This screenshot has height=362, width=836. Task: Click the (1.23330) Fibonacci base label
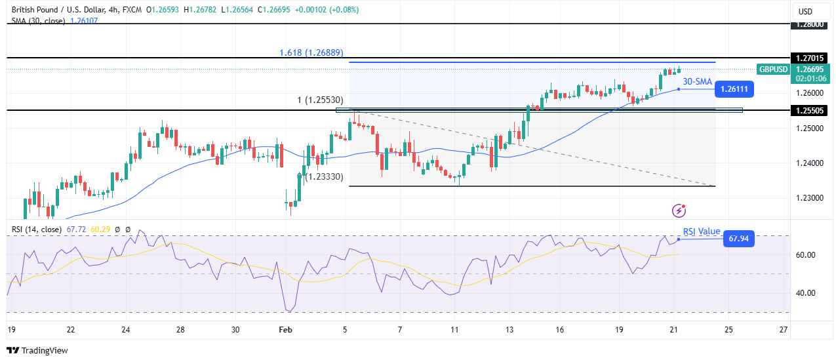coord(325,175)
